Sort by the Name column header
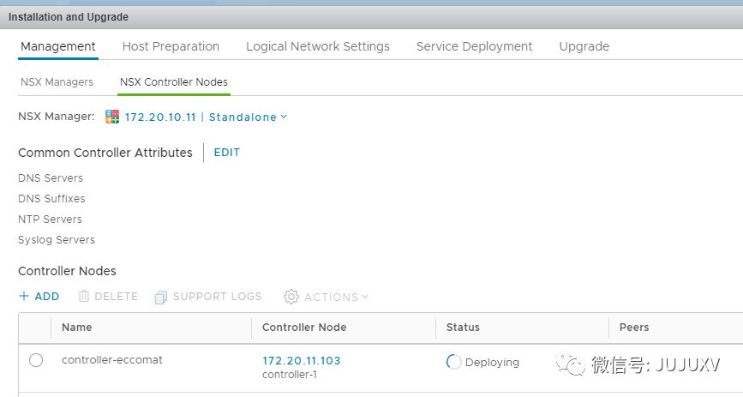Image resolution: width=743 pixels, height=397 pixels. (77, 328)
